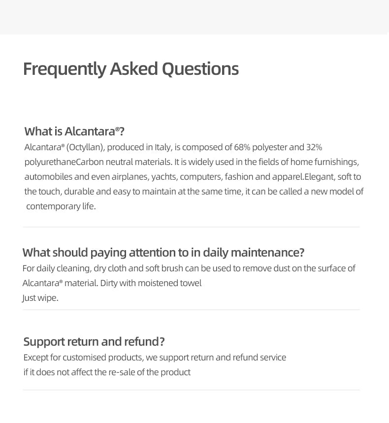Expand the "Support return and refund?" question
This screenshot has width=389, height=423.
click(94, 342)
